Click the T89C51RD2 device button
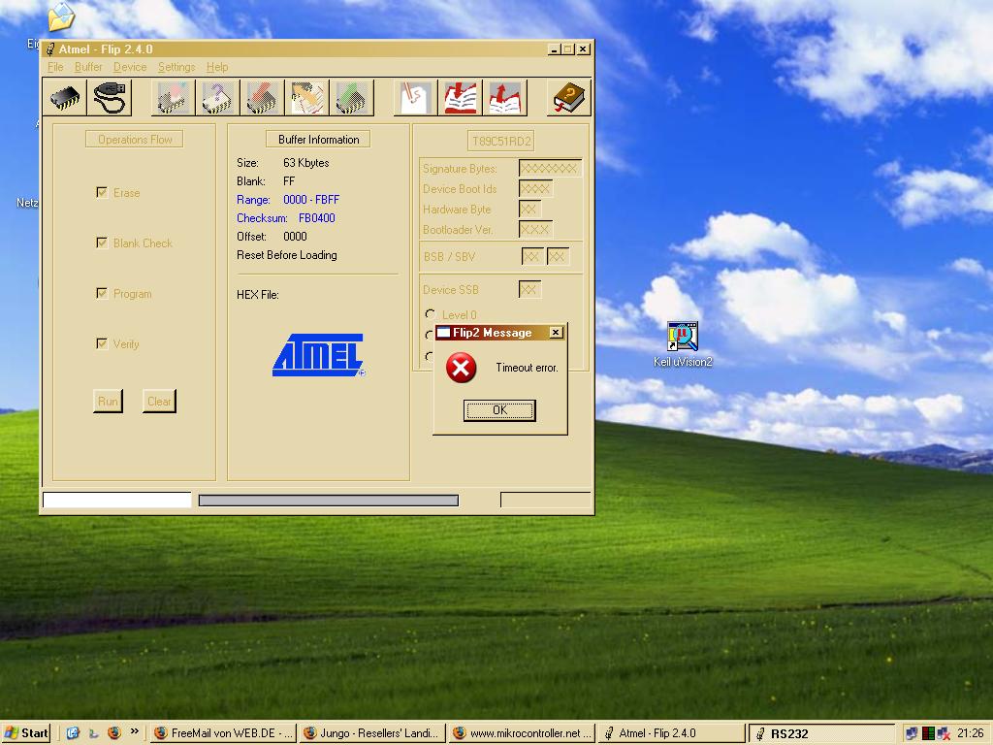The width and height of the screenshot is (993, 745). click(x=501, y=141)
